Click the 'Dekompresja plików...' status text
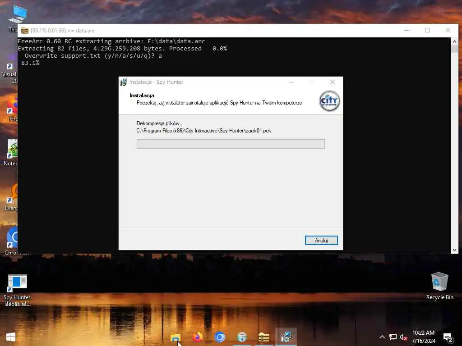Screen dimensions: 462x346 point(160,123)
